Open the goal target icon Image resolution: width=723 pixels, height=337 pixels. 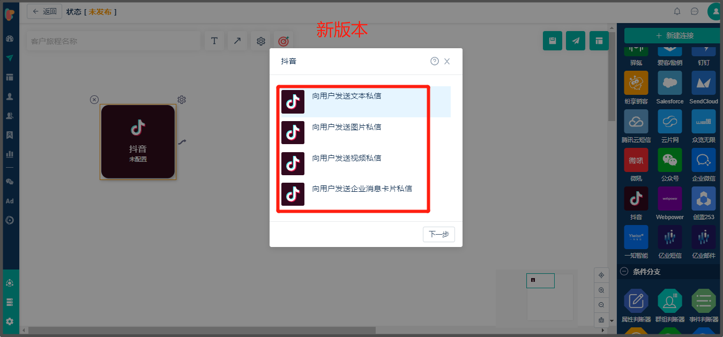point(284,41)
